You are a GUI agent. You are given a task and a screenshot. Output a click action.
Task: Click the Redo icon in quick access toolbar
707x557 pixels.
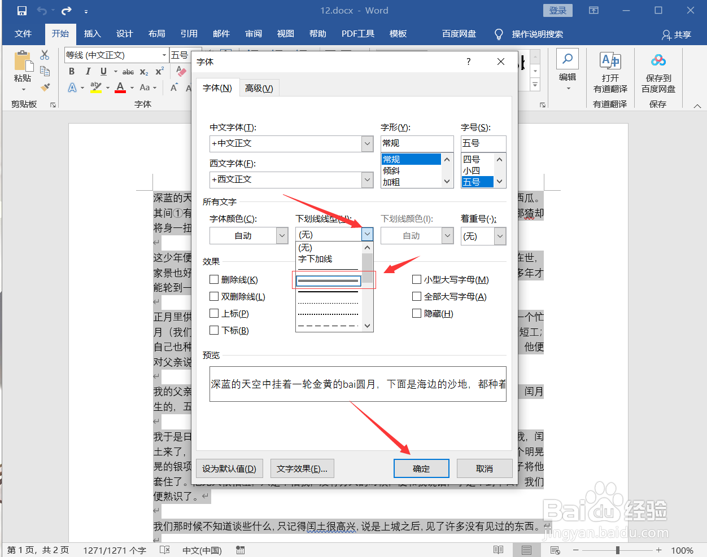click(x=66, y=10)
